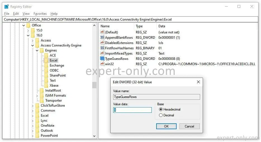
Task: Click the DisabledExtensions string icon
Action: pyautogui.click(x=102, y=43)
